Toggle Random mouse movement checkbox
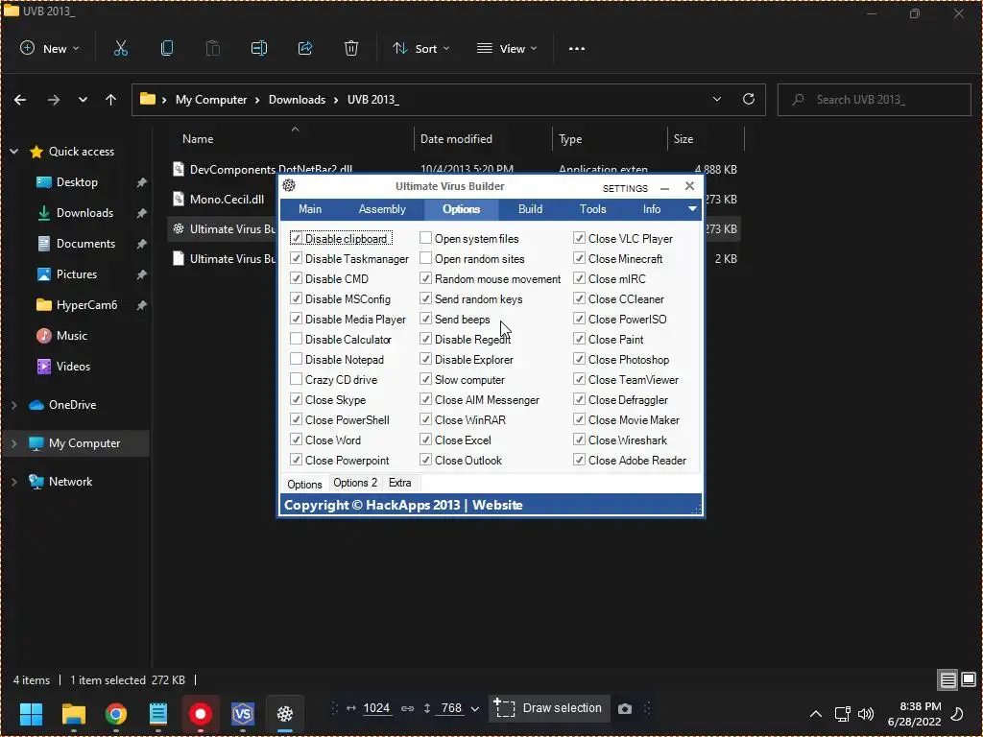 click(425, 278)
